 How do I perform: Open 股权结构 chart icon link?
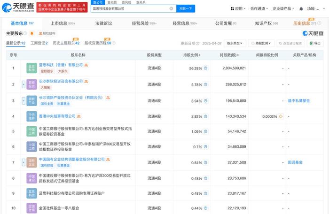[x=46, y=33]
